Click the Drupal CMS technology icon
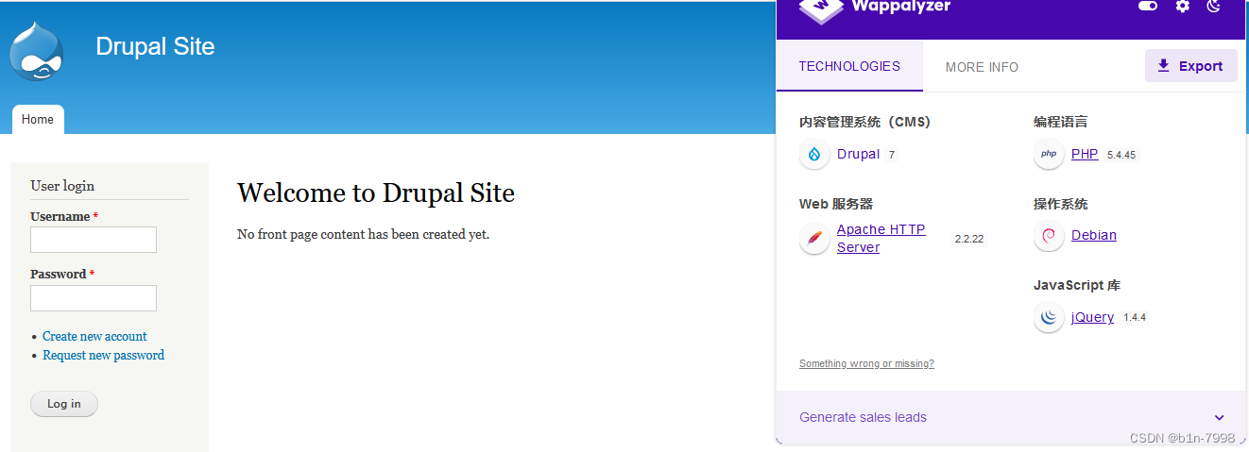Viewport: 1249px width, 452px height. coord(814,154)
